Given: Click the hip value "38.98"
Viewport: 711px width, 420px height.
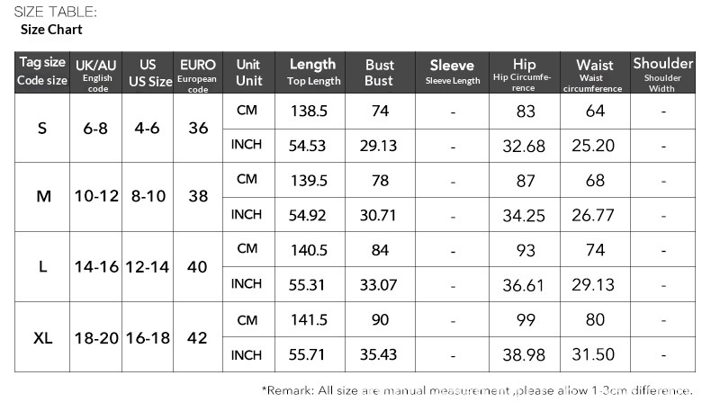Looking at the screenshot, I should [524, 355].
